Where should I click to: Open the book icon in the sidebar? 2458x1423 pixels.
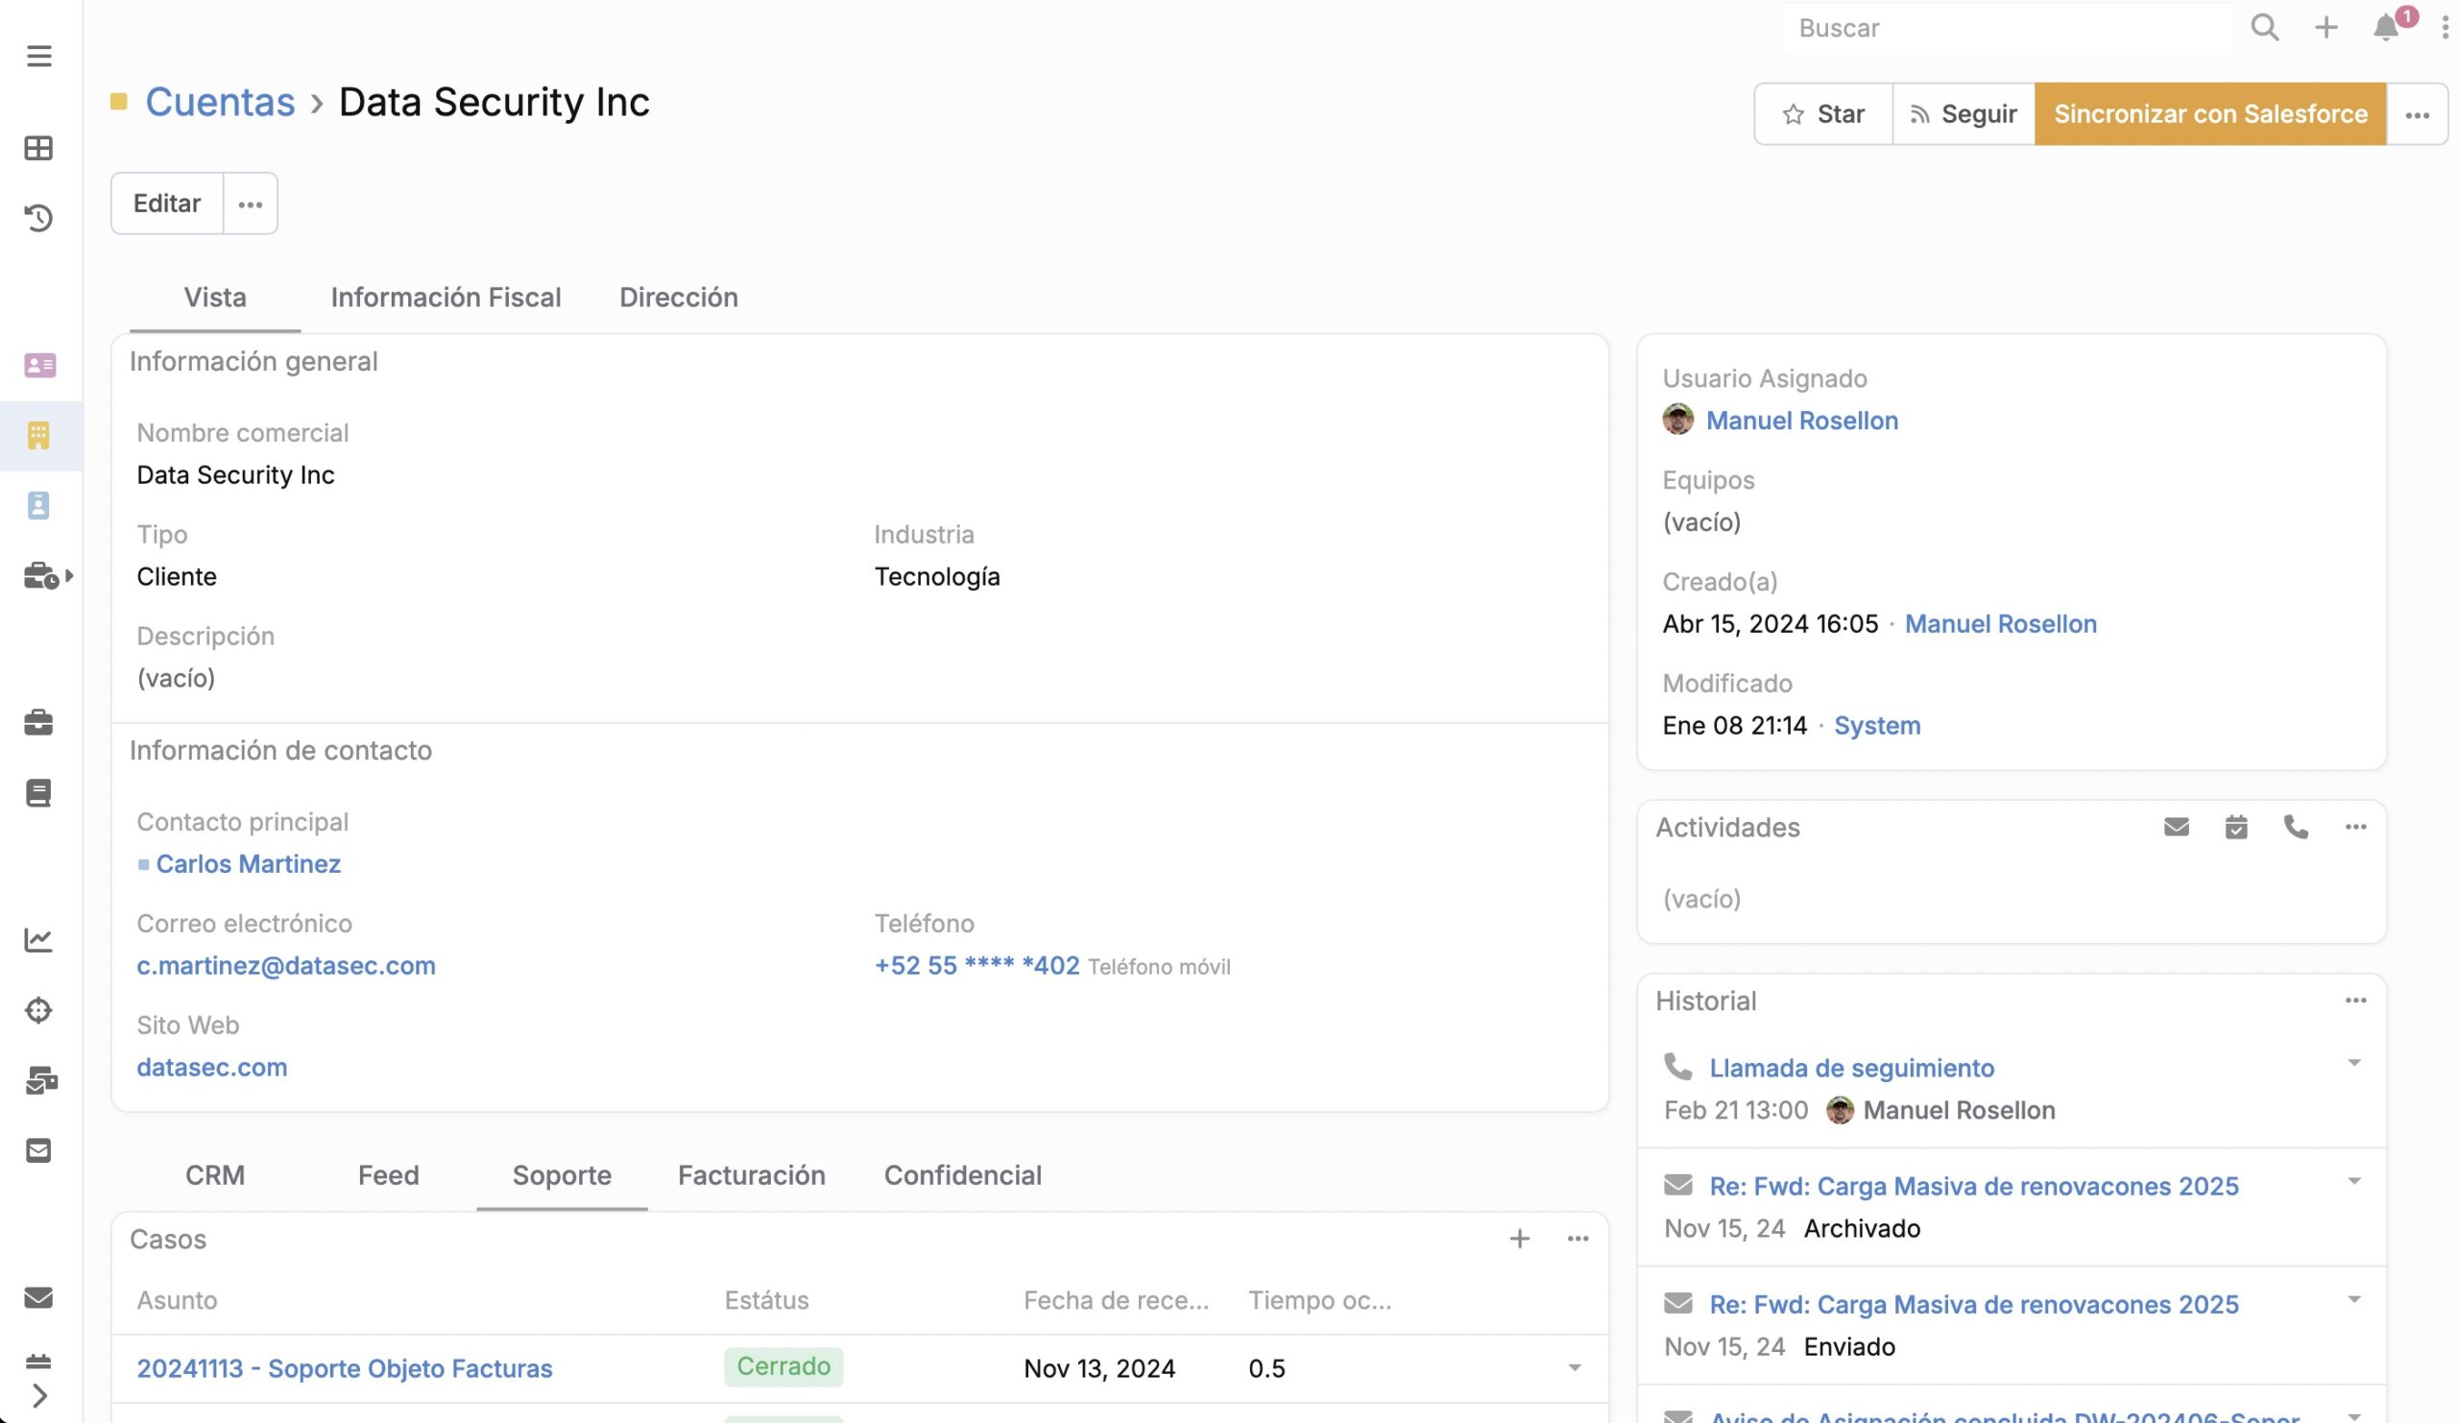point(39,793)
